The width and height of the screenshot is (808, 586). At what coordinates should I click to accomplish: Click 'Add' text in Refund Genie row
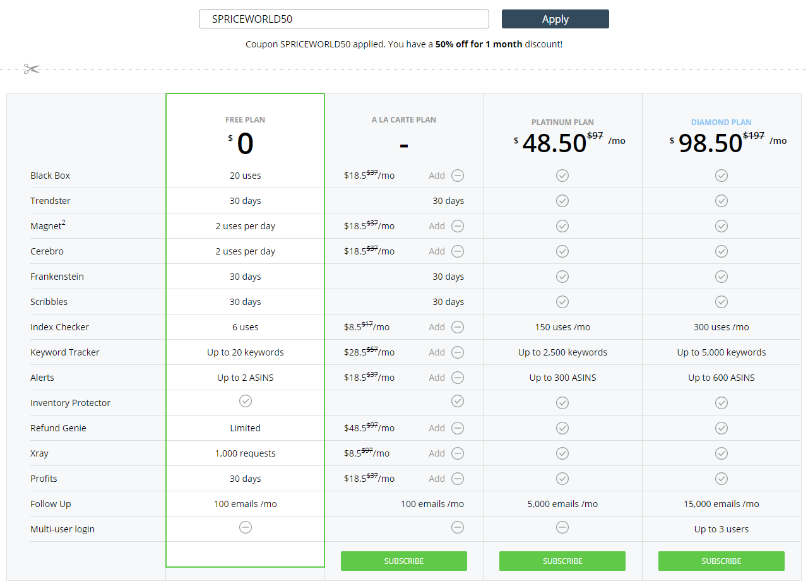437,428
